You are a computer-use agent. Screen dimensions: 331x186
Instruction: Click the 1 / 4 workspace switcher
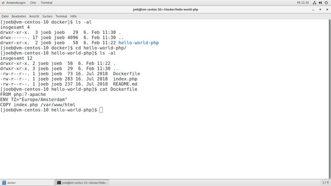325,182
